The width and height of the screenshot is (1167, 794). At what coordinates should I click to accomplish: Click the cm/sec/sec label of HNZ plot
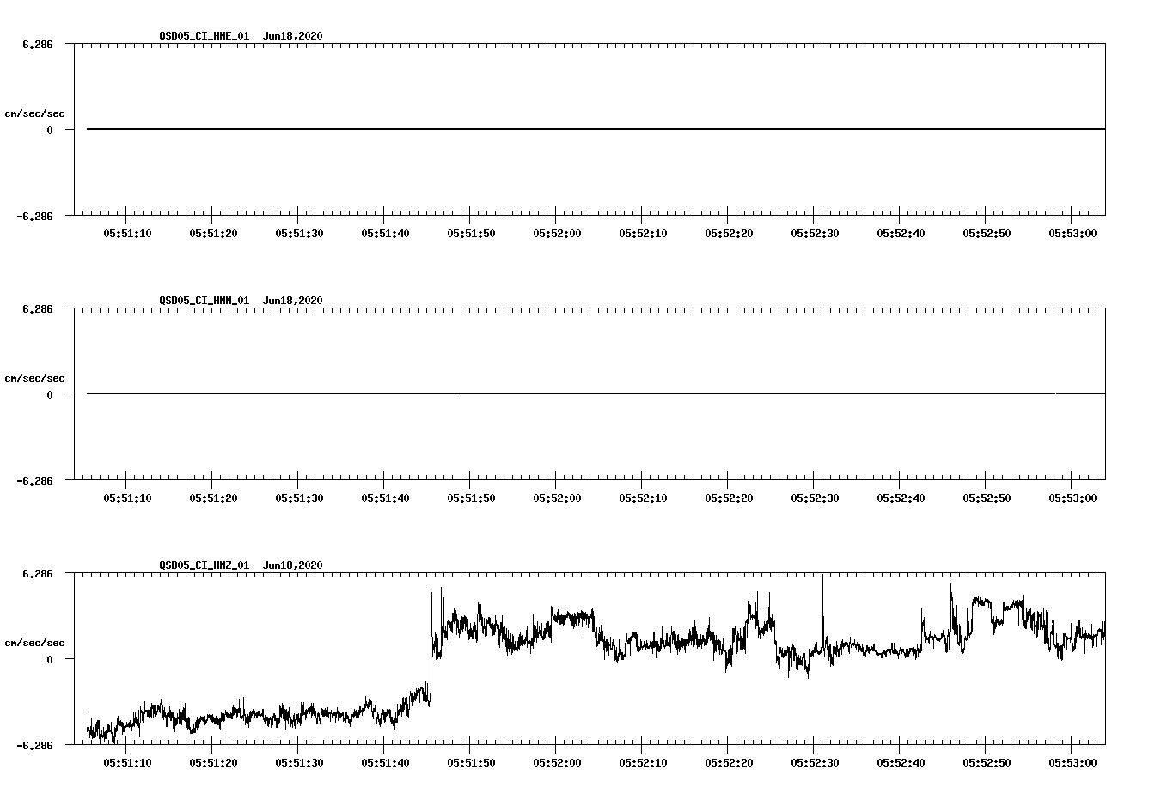34,643
